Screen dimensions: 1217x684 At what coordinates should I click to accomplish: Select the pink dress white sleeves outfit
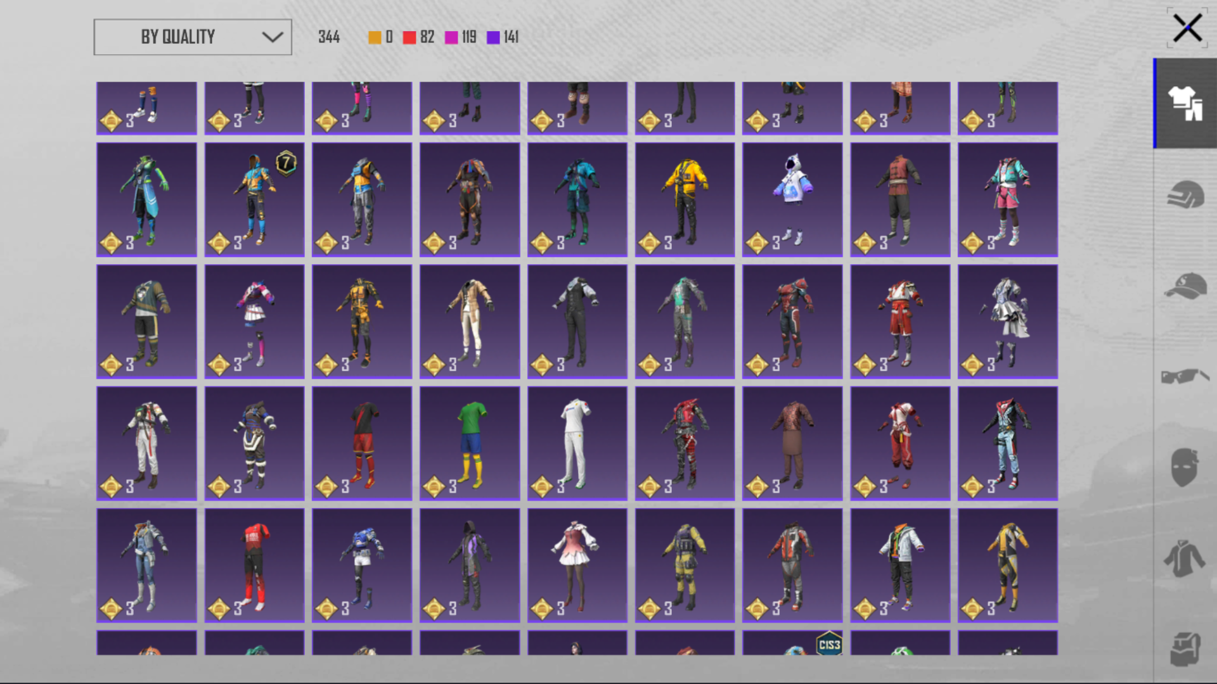tap(577, 565)
